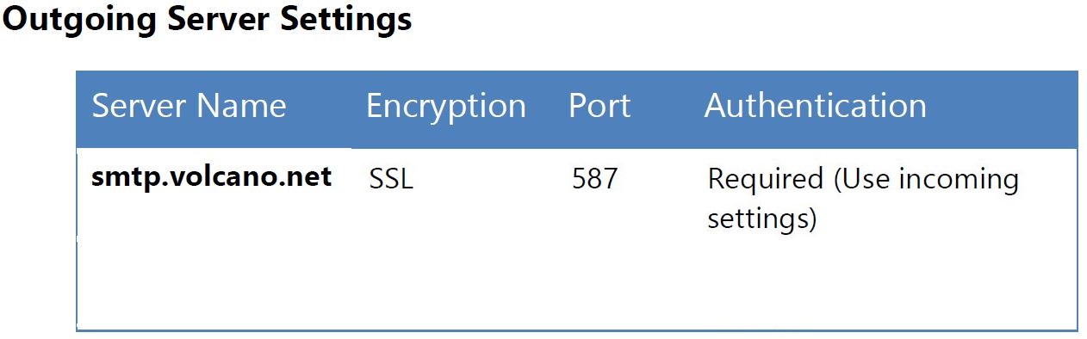Click the Authentication column header

[x=815, y=106]
